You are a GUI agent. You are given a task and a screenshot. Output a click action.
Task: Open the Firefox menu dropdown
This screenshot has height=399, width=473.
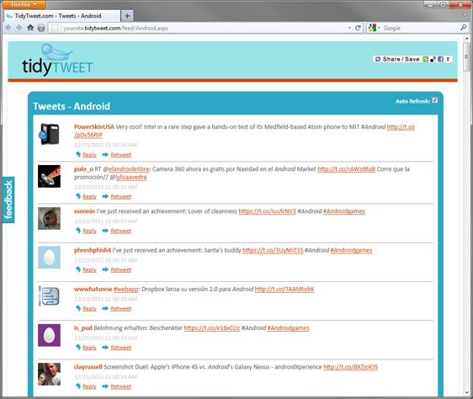pos(23,4)
